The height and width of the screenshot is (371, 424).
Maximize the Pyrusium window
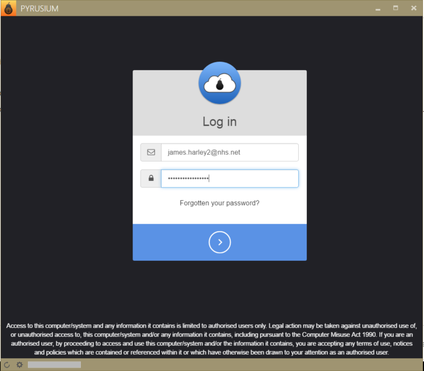click(395, 8)
